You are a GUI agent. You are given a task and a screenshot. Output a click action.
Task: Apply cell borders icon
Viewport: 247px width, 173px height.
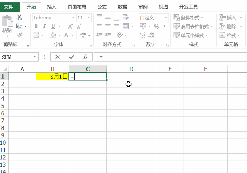point(36,35)
